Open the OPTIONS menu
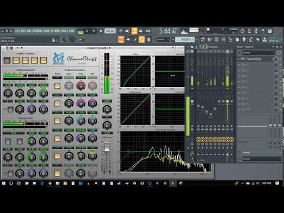The width and height of the screenshot is (284, 213). [56, 31]
